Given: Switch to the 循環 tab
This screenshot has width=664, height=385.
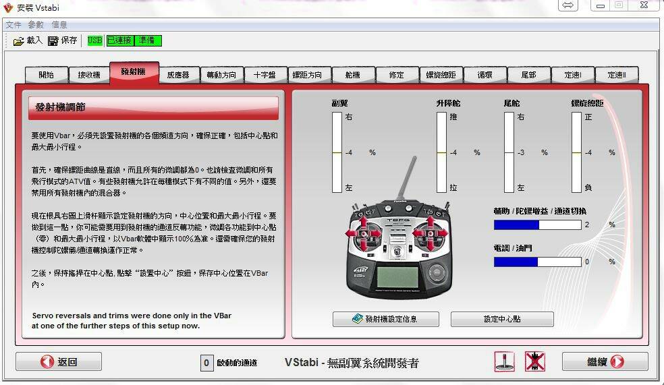Looking at the screenshot, I should click(485, 75).
